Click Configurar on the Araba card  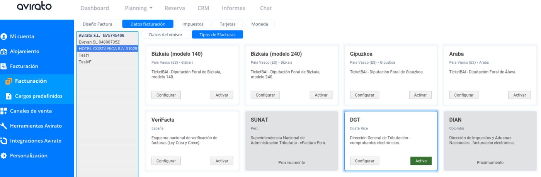[x=464, y=95]
